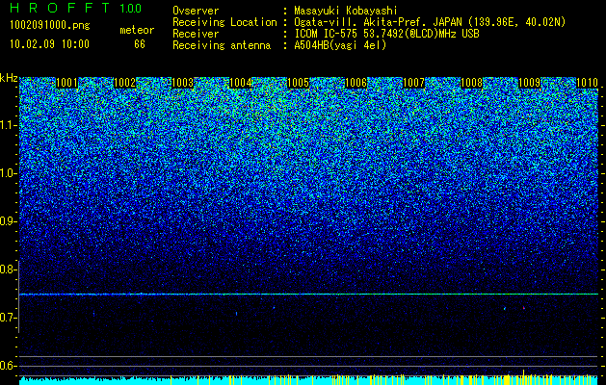The image size is (606, 385).
Task: Click the meteor count value 66
Action: (140, 44)
